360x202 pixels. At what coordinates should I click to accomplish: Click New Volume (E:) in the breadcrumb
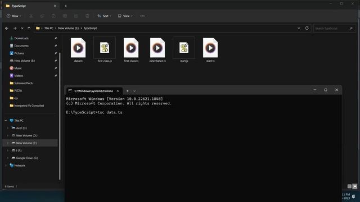pyautogui.click(x=69, y=28)
